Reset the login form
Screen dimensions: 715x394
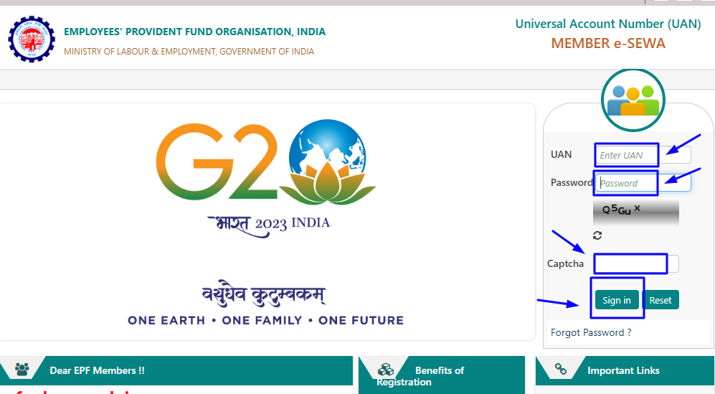[660, 300]
